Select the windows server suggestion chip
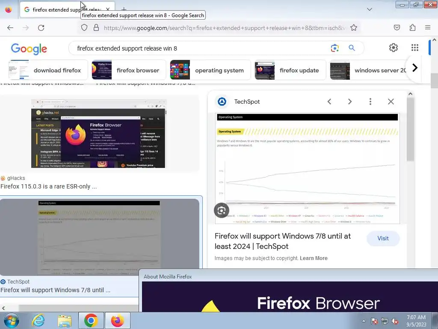The height and width of the screenshot is (329, 438). (x=369, y=70)
